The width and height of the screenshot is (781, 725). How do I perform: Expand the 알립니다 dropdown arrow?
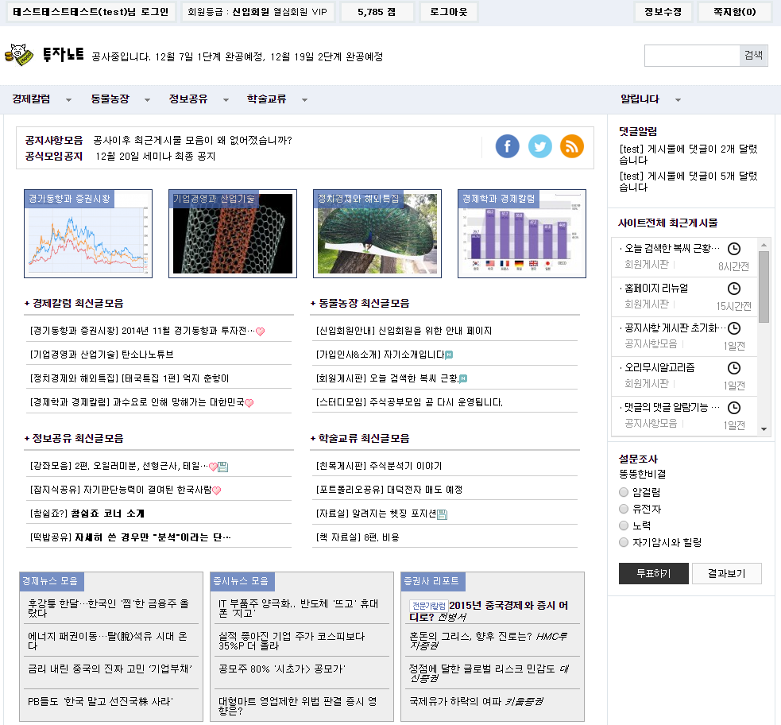[x=678, y=100]
